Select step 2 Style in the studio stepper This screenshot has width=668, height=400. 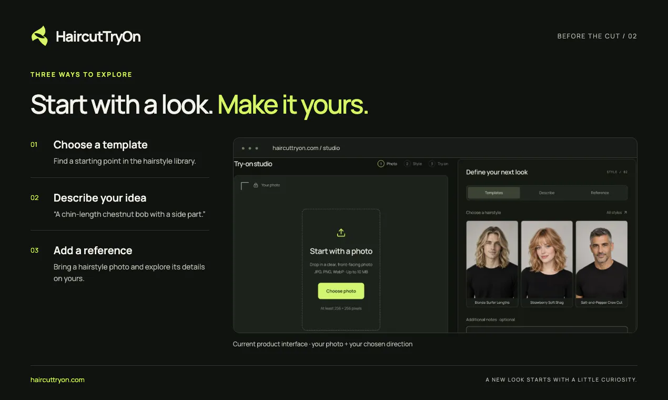tap(413, 164)
